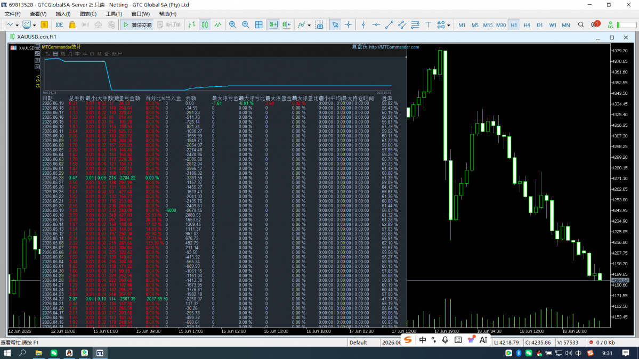Click the 4307.30 price on scale
639x359 pixels.
point(619,136)
